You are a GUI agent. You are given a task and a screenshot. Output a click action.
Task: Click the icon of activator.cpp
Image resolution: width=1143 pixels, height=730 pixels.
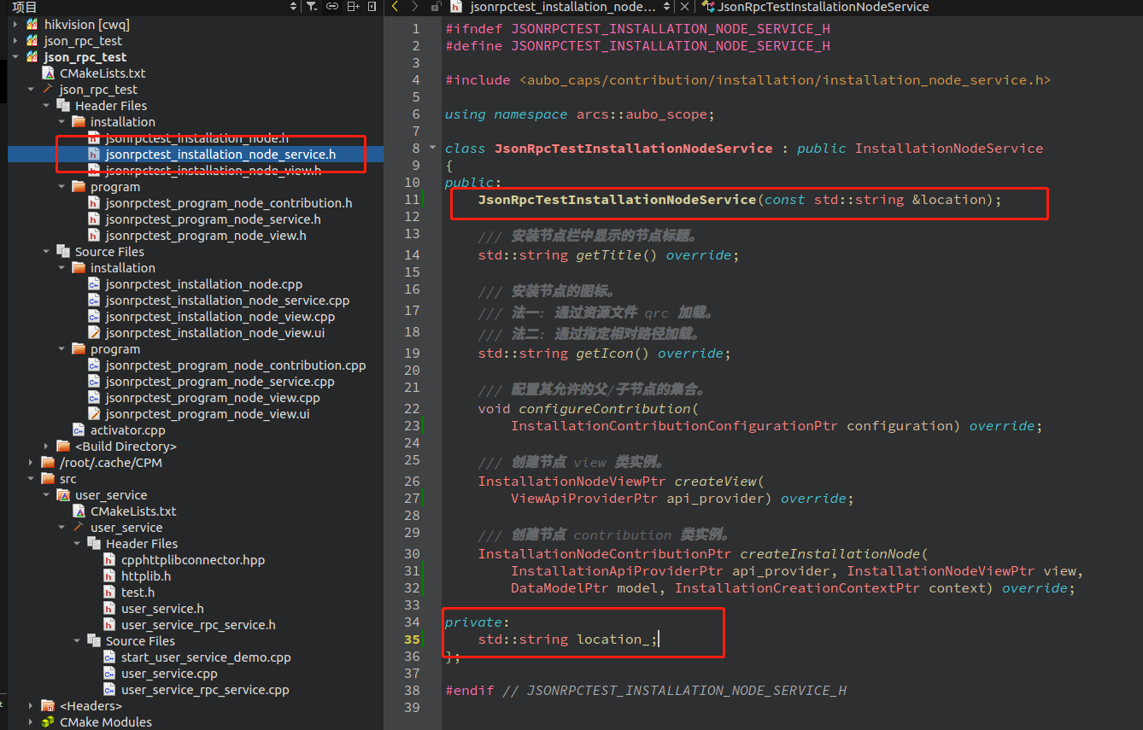tap(79, 430)
